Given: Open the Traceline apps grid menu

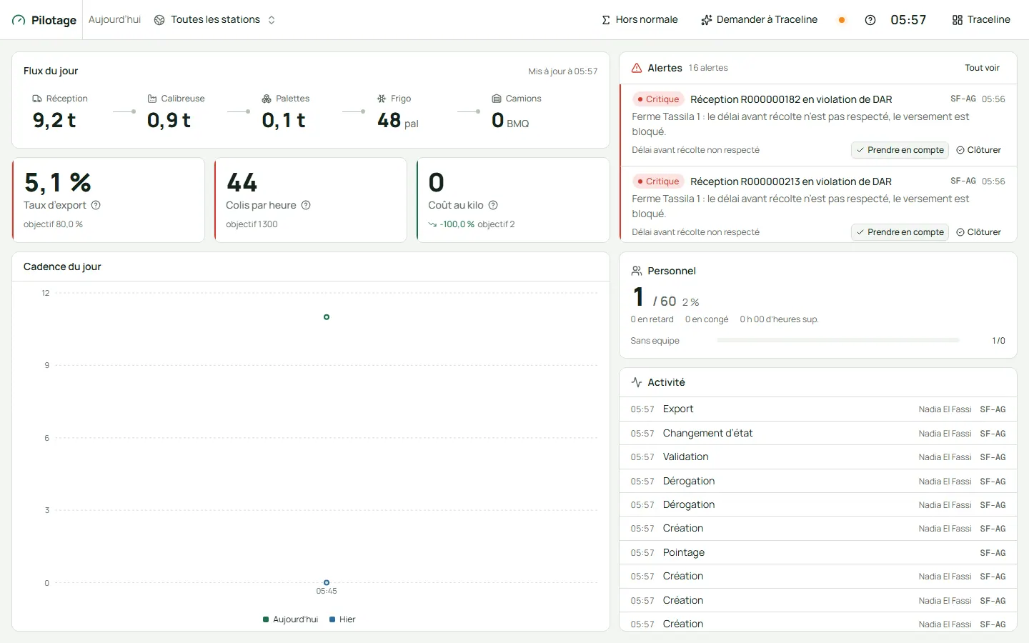Looking at the screenshot, I should point(981,20).
